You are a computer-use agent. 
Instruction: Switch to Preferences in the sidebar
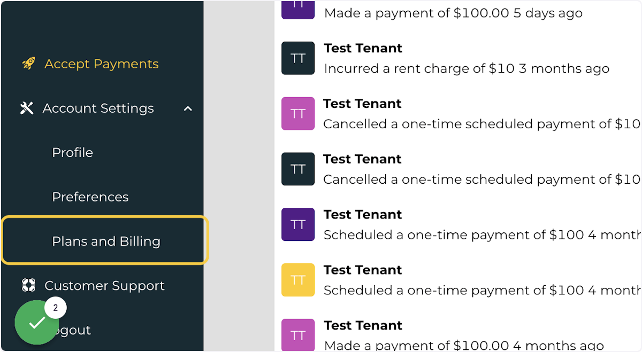pyautogui.click(x=90, y=197)
